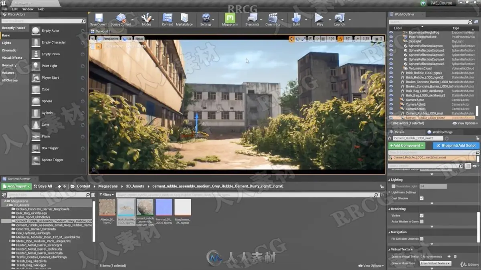The width and height of the screenshot is (481, 270).
Task: Hide SkyLight using its eye icon
Action: click(x=391, y=41)
